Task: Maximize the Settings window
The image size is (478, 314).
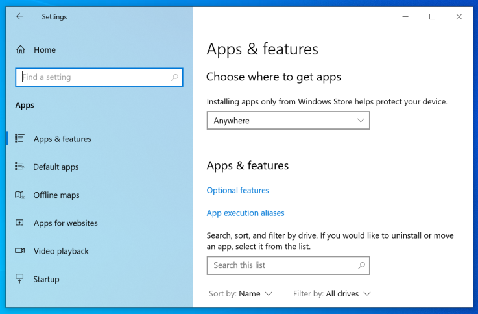Action: tap(432, 16)
